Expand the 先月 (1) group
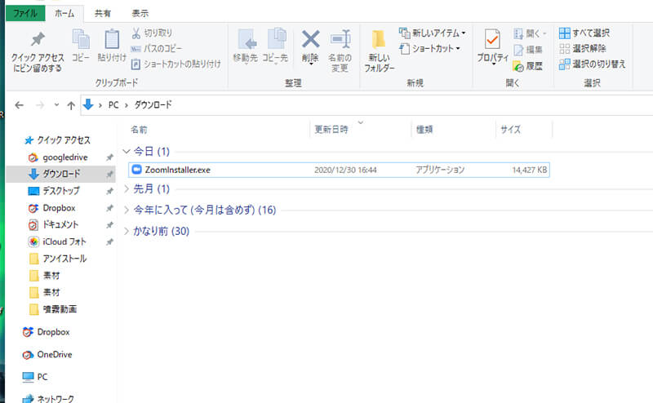The height and width of the screenshot is (403, 653). click(127, 188)
